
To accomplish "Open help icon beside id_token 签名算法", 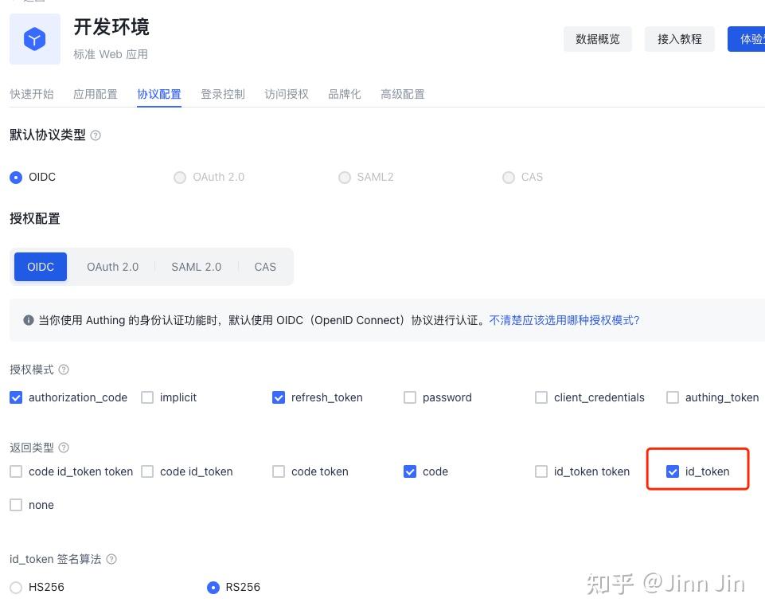I will 111,559.
